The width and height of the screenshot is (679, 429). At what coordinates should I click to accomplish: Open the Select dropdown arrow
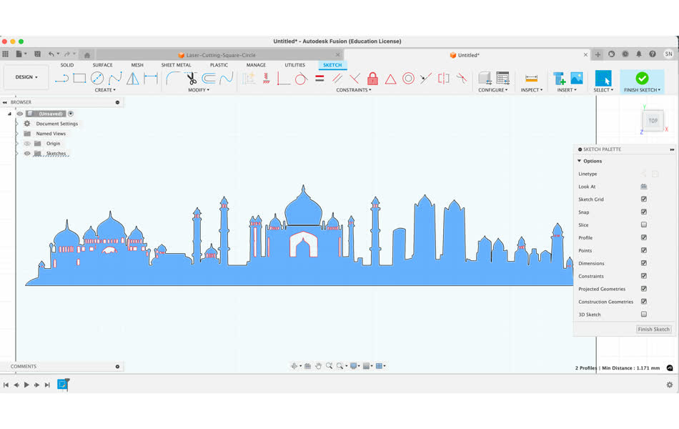pyautogui.click(x=612, y=89)
